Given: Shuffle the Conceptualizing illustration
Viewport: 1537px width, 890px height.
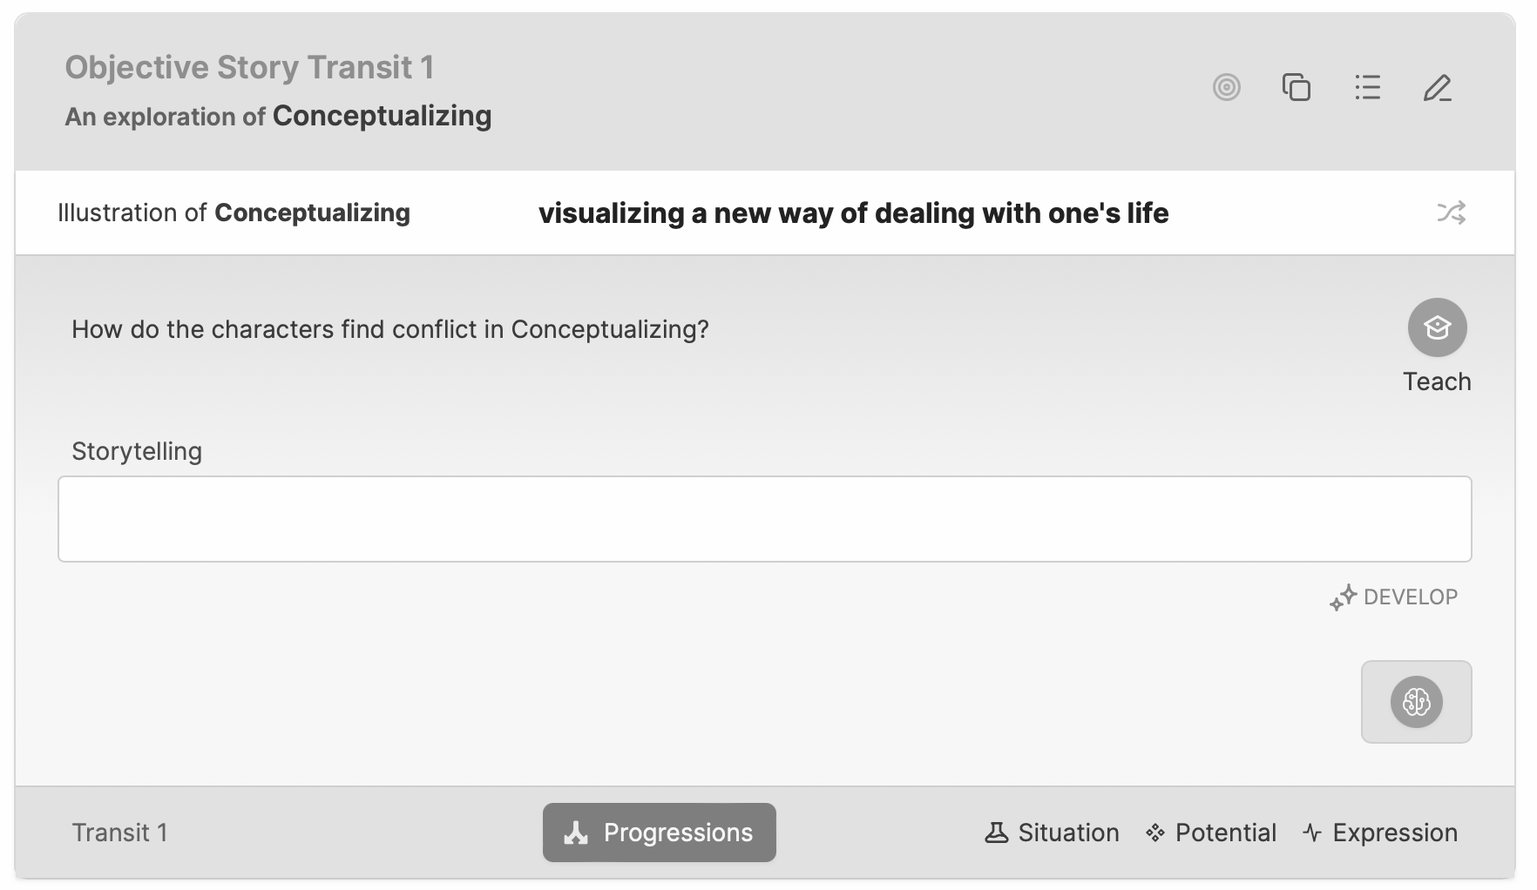Looking at the screenshot, I should [1451, 212].
